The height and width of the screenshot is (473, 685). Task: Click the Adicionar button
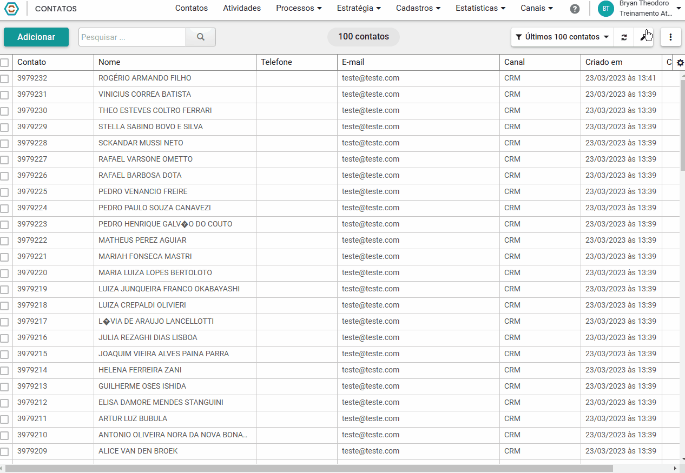click(x=36, y=37)
